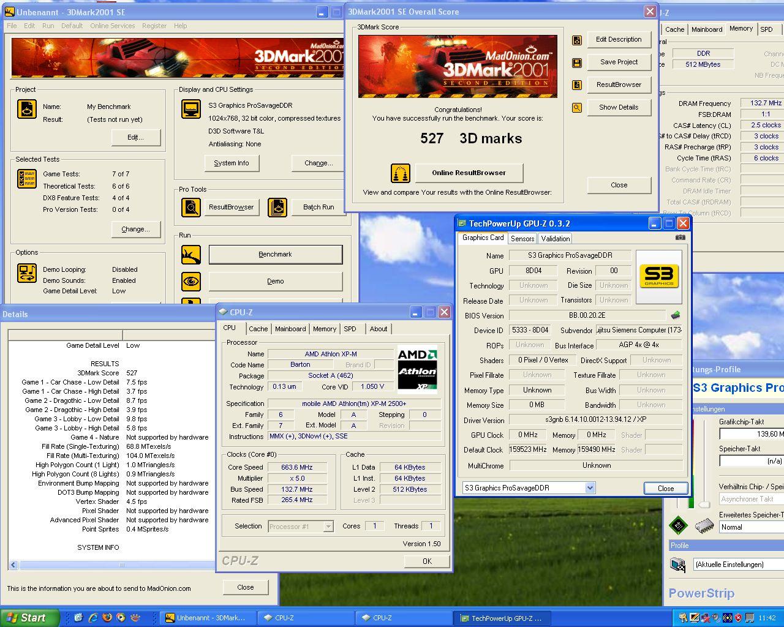Click the GPU-Z BIOS save chip icon

coord(676,315)
